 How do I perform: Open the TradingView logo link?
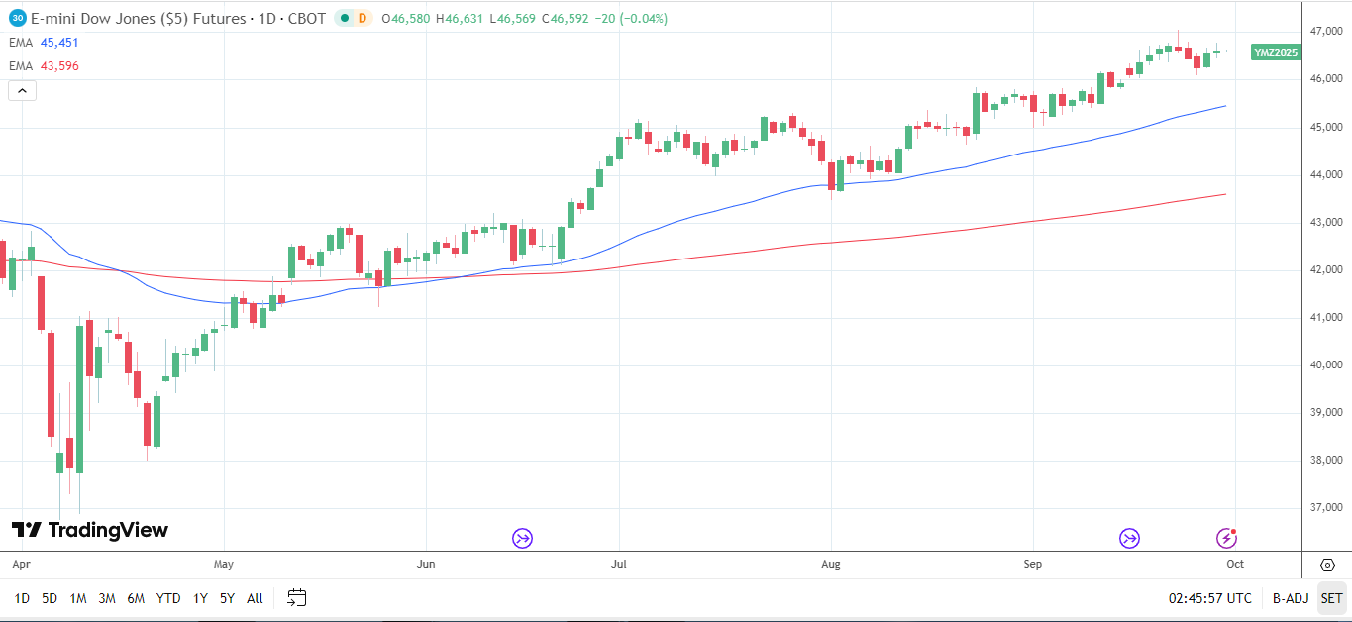click(x=90, y=530)
